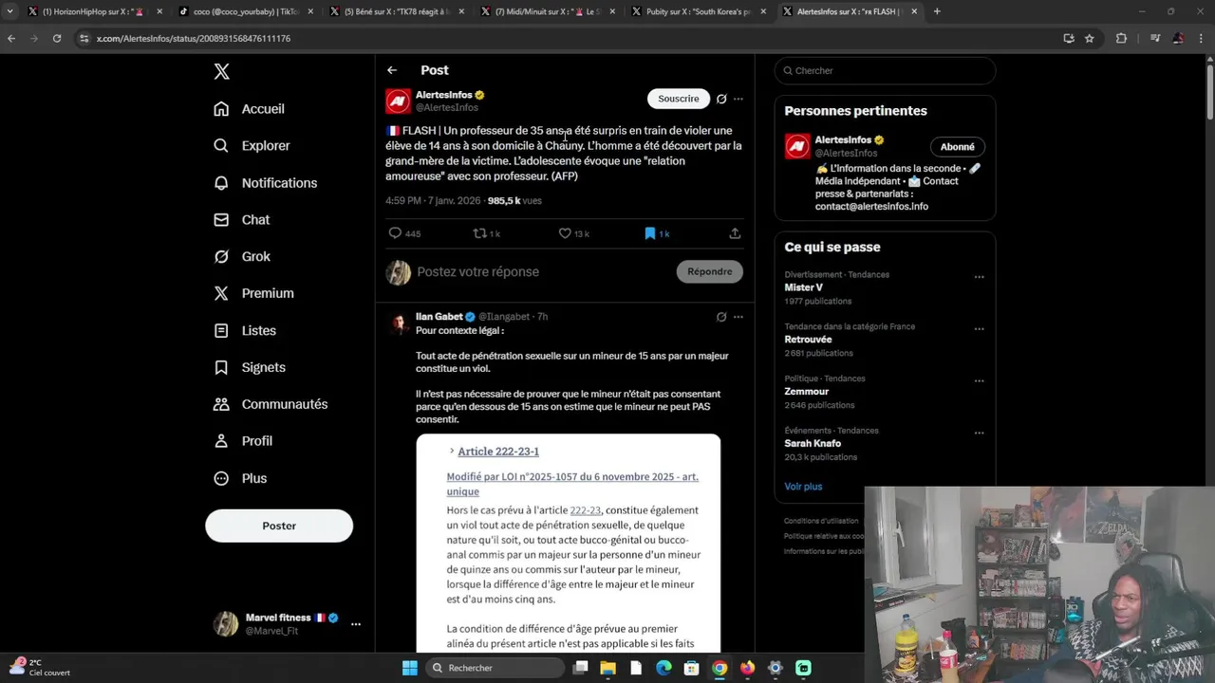
Task: Open the browser extensions icon
Action: (x=1121, y=39)
